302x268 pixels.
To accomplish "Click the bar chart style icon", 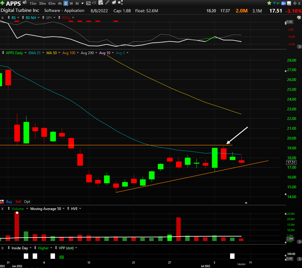I will click(94, 3).
